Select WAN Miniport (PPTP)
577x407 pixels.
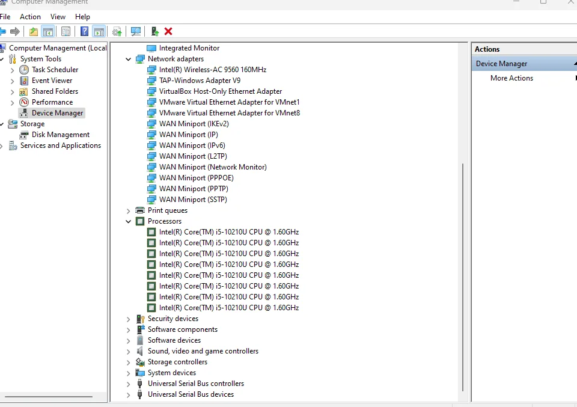point(194,189)
